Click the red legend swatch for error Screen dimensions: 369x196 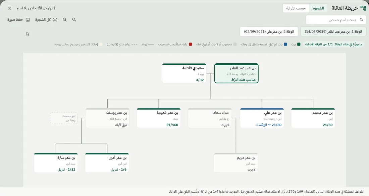tap(191, 44)
